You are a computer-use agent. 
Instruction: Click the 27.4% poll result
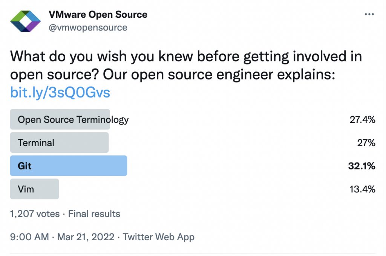tap(362, 120)
